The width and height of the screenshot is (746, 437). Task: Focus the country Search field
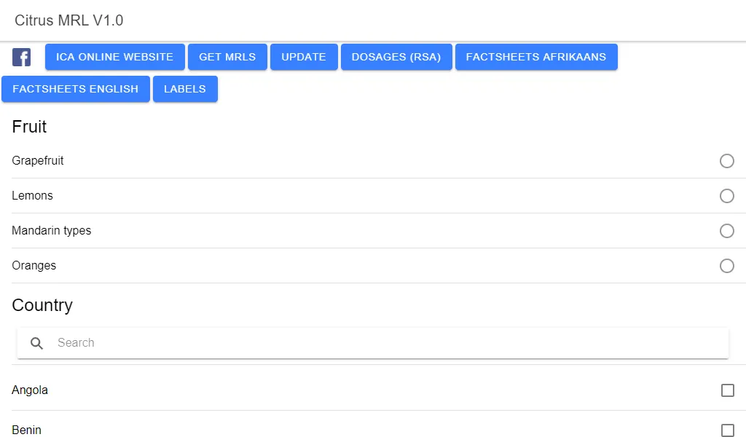(x=373, y=343)
